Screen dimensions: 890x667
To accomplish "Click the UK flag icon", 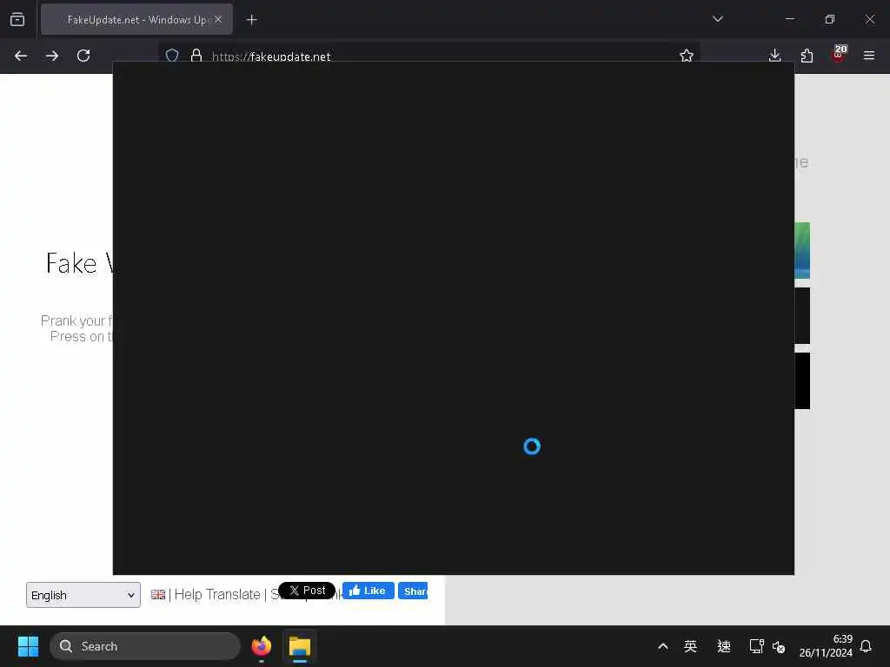I will click(x=158, y=594).
